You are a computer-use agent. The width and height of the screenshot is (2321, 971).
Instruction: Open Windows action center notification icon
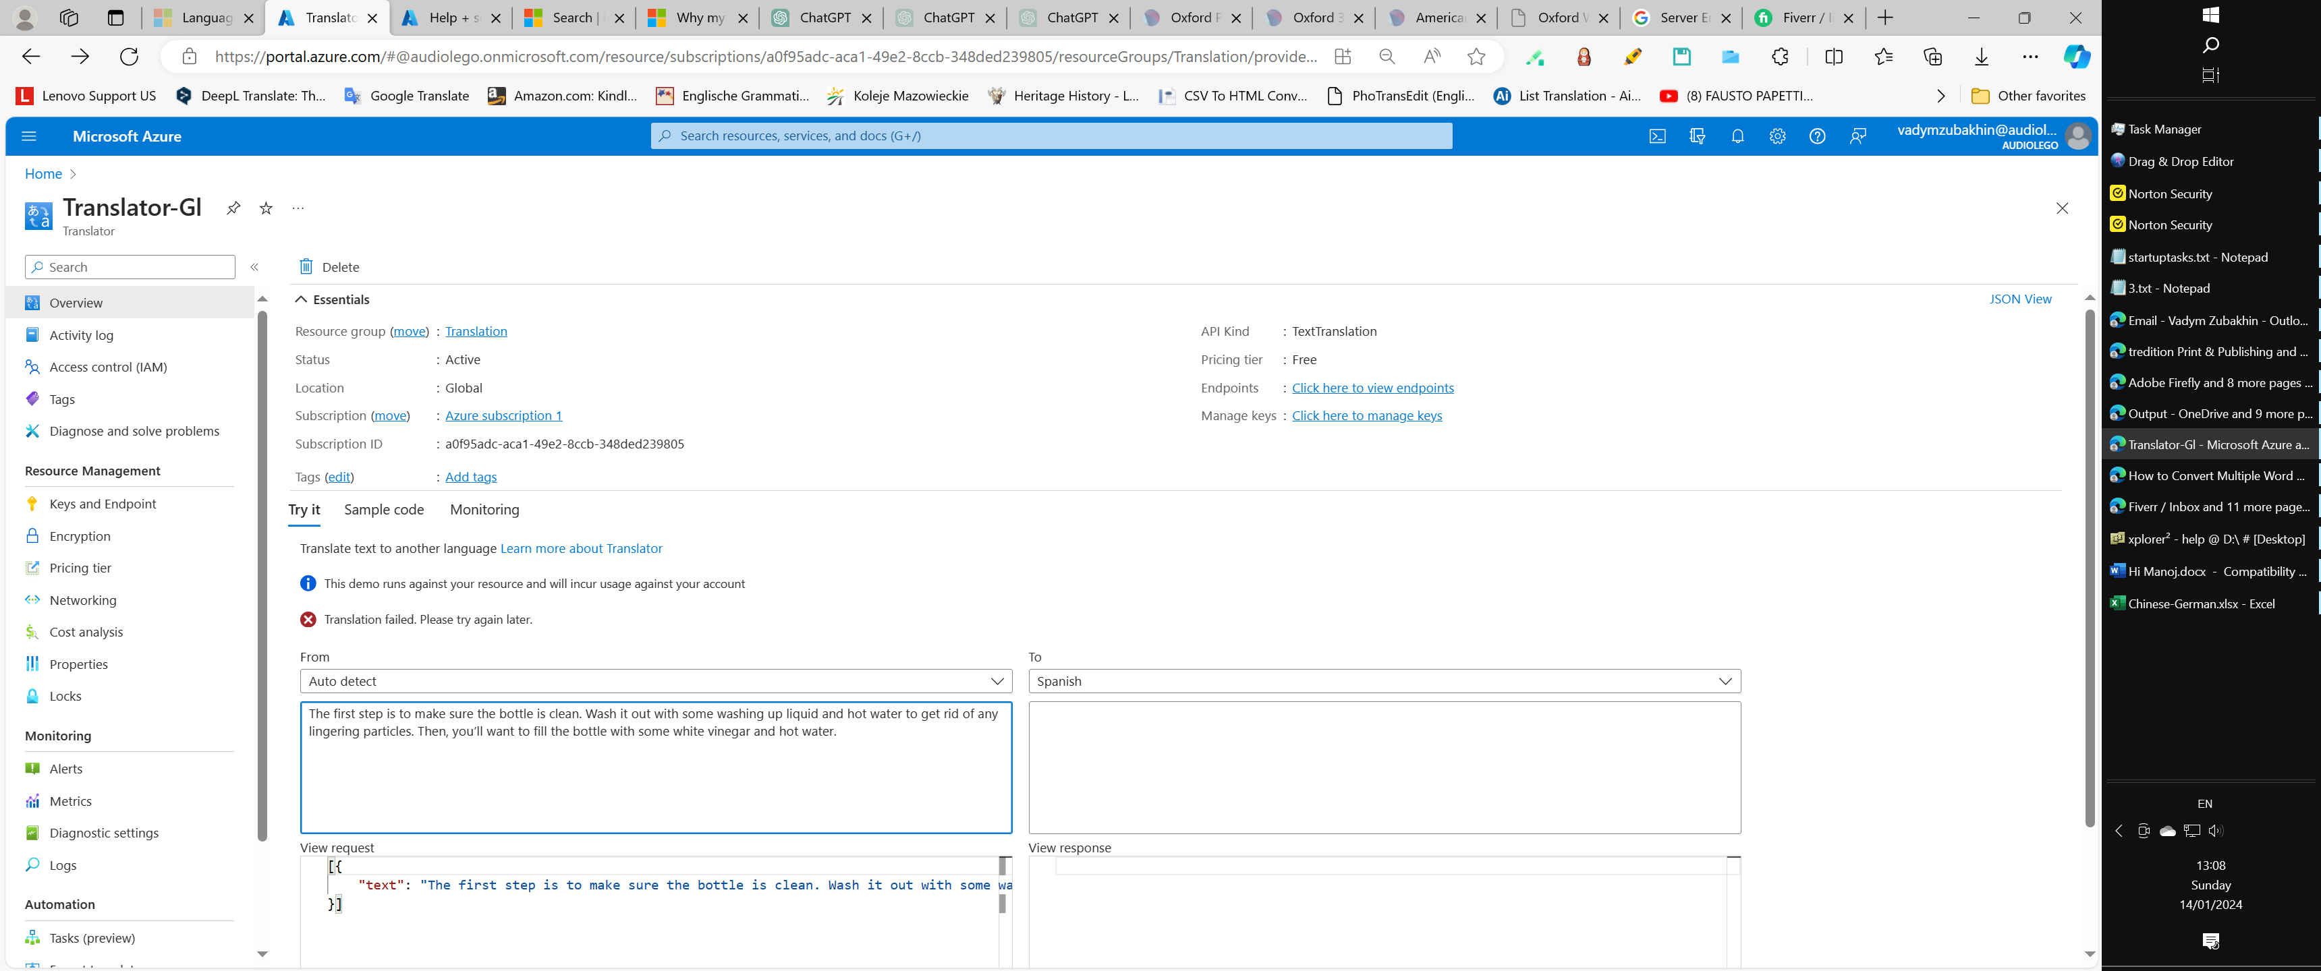(2210, 941)
